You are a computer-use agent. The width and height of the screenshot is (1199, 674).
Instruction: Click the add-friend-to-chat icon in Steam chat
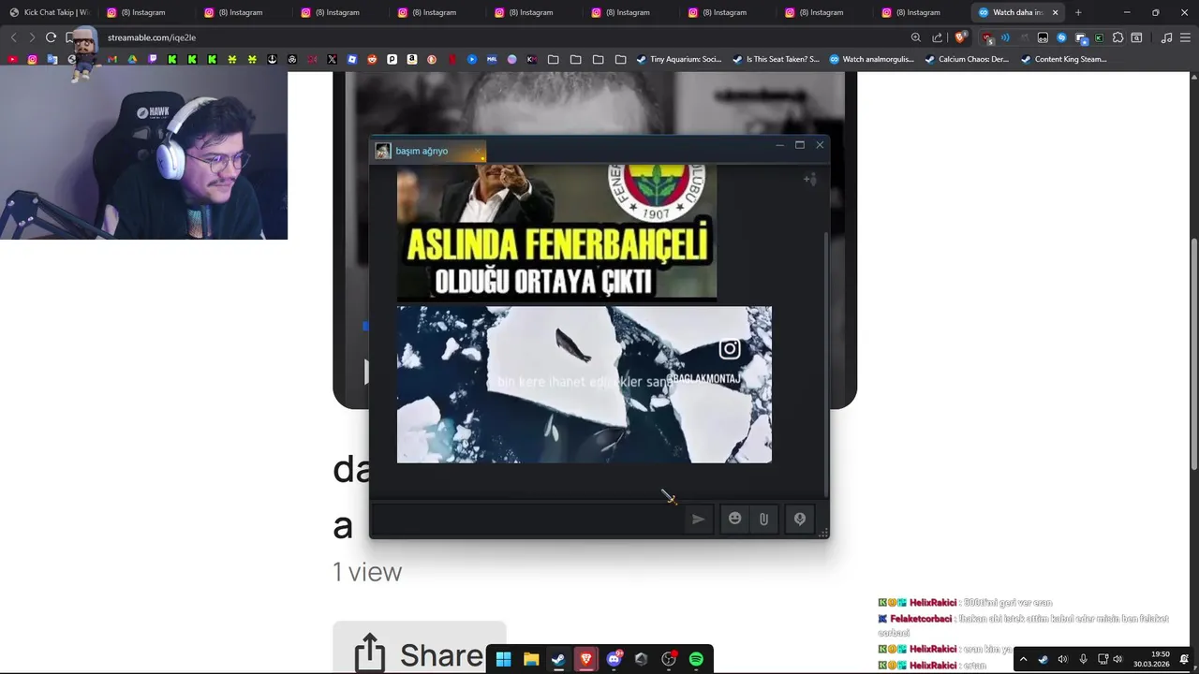tap(810, 179)
